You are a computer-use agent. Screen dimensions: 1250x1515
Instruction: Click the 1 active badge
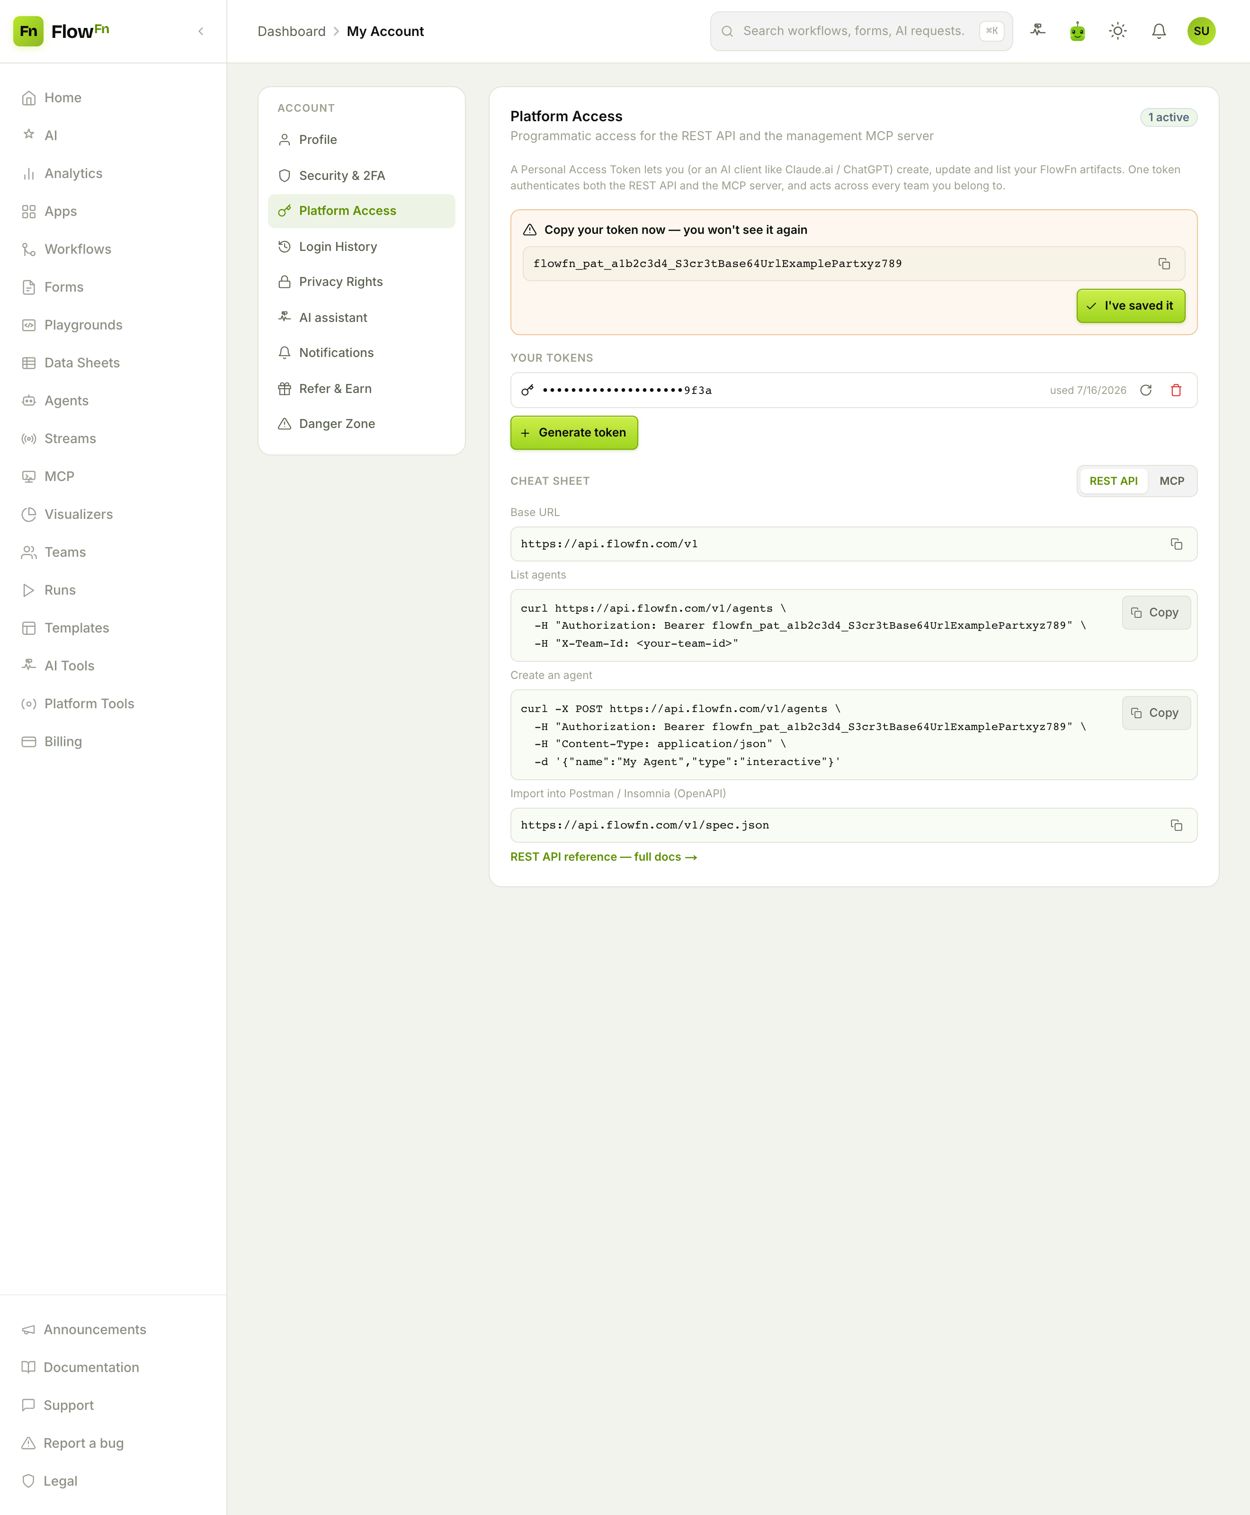(x=1168, y=117)
